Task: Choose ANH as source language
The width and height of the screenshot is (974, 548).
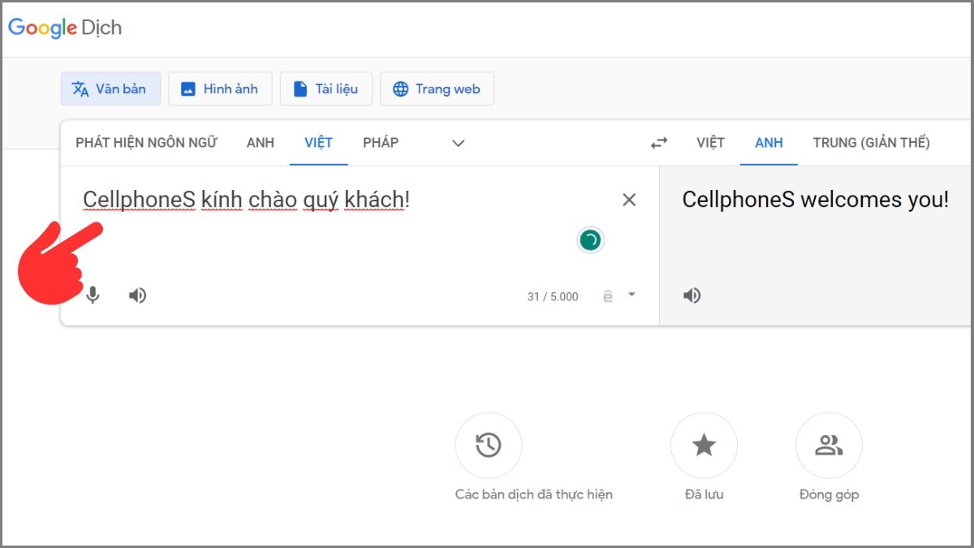Action: [x=261, y=143]
